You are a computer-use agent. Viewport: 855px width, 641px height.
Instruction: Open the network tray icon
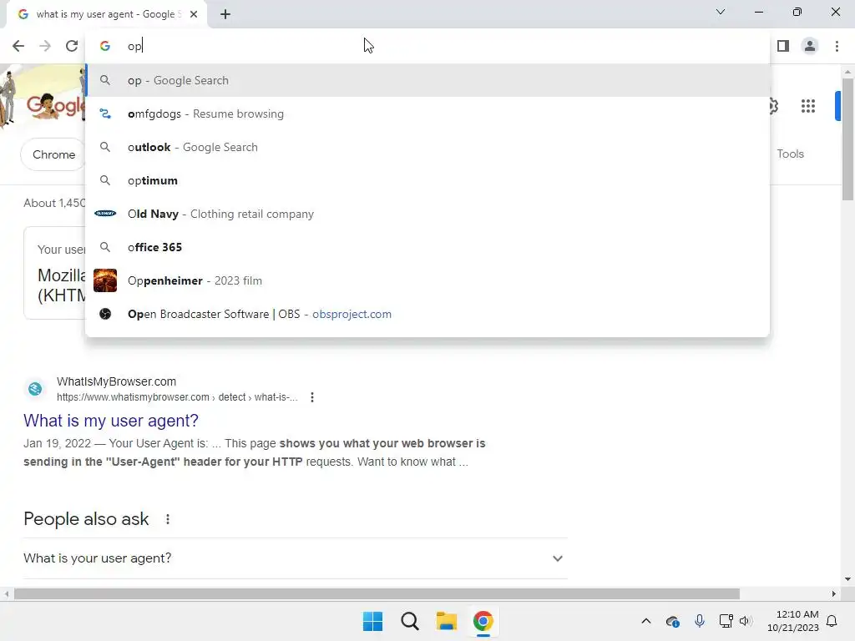pyautogui.click(x=726, y=621)
